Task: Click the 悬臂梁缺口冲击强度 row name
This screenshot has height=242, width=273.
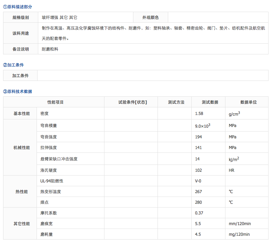Action: click(59, 159)
